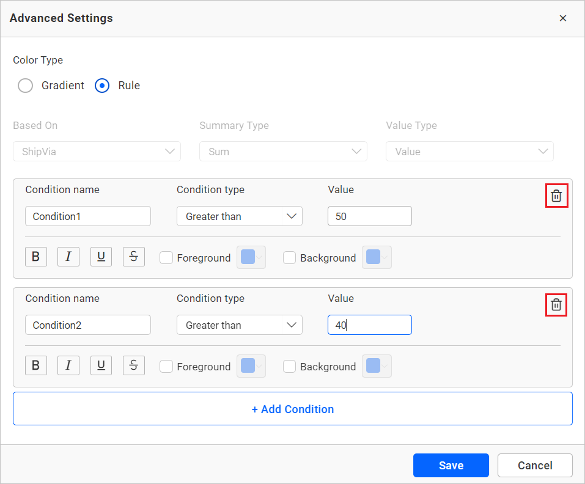This screenshot has width=585, height=484.
Task: Delete Condition1 using its trash icon
Action: click(x=556, y=196)
